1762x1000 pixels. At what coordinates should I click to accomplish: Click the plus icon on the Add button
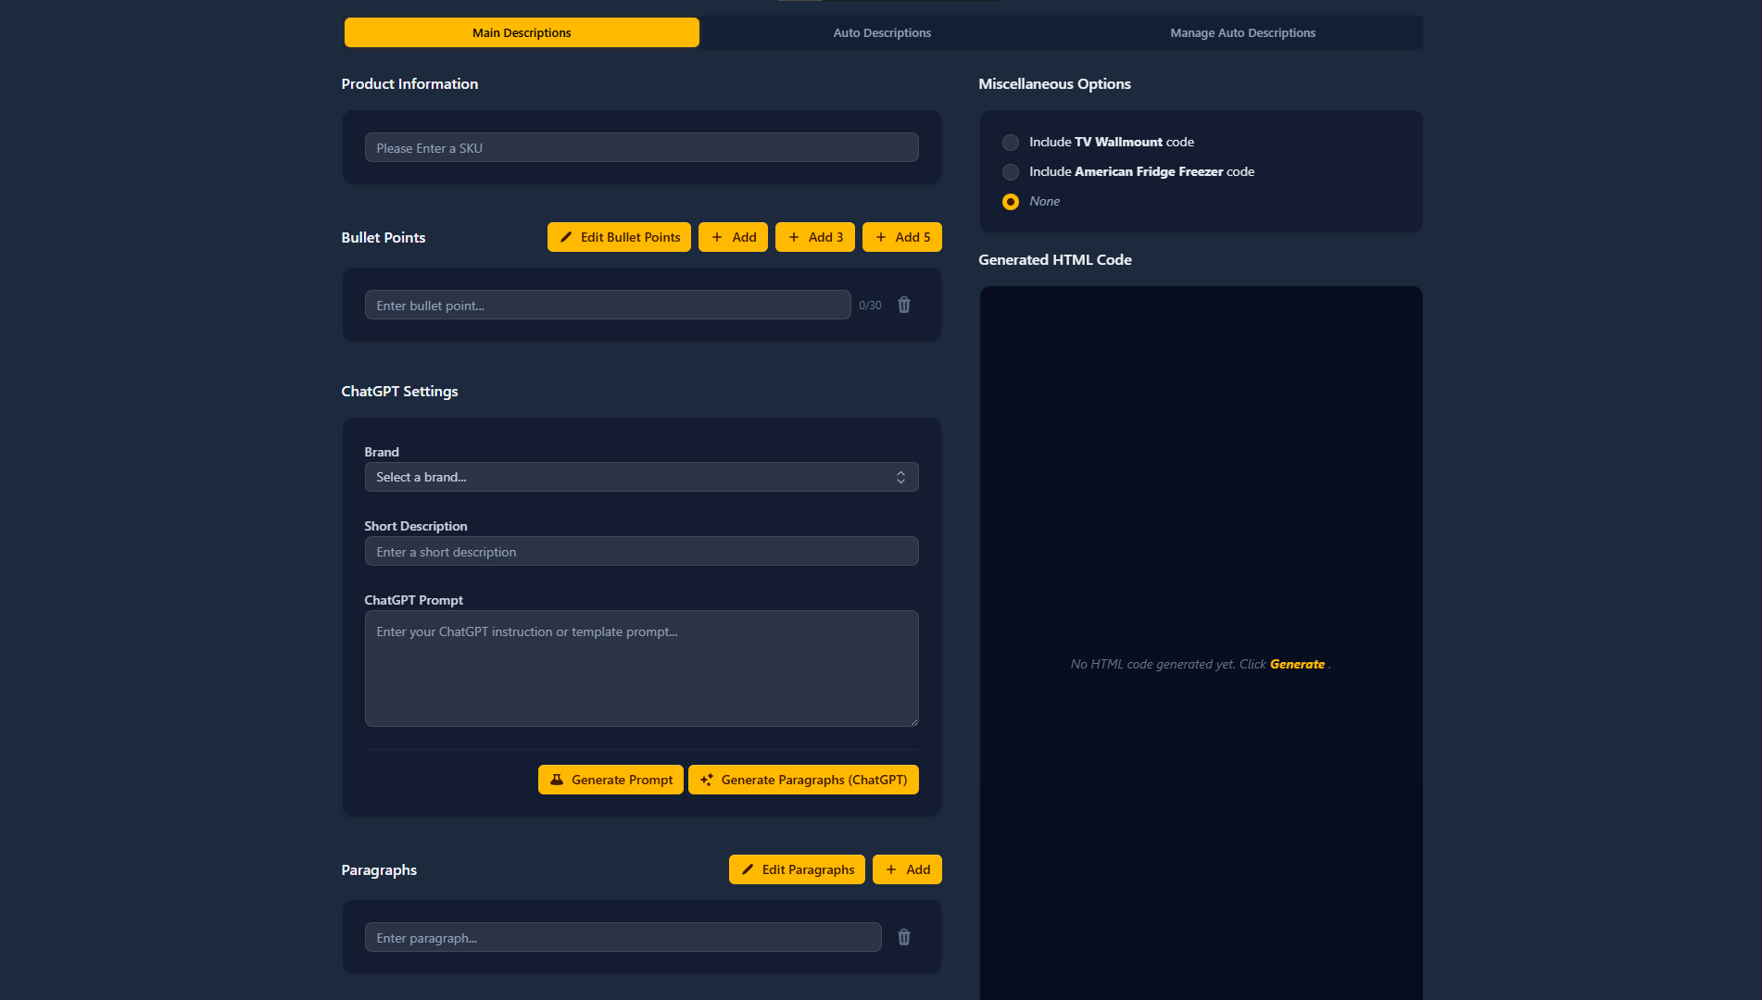[718, 237]
